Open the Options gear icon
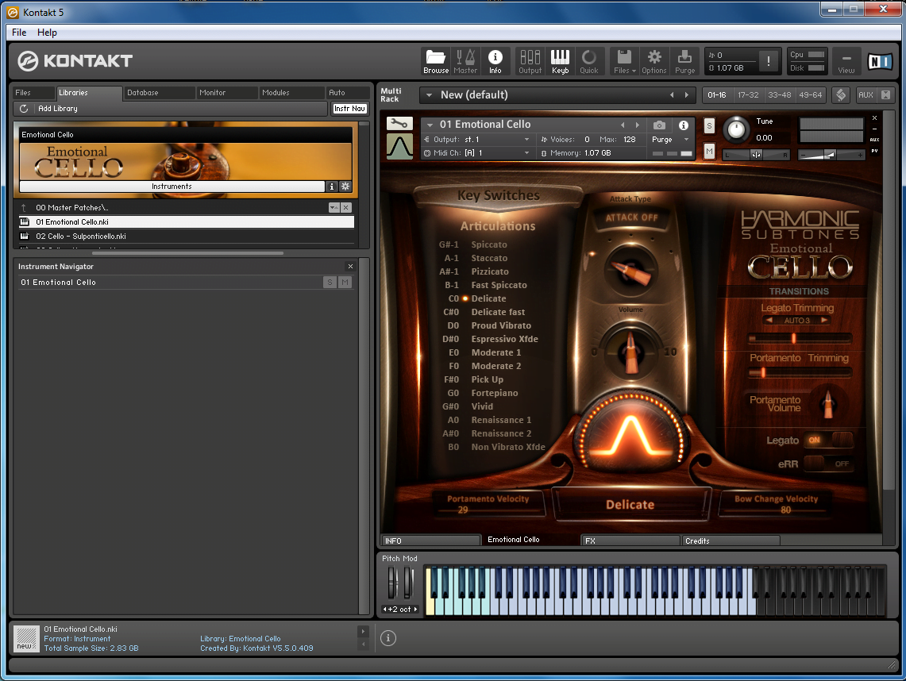906x681 pixels. [654, 62]
